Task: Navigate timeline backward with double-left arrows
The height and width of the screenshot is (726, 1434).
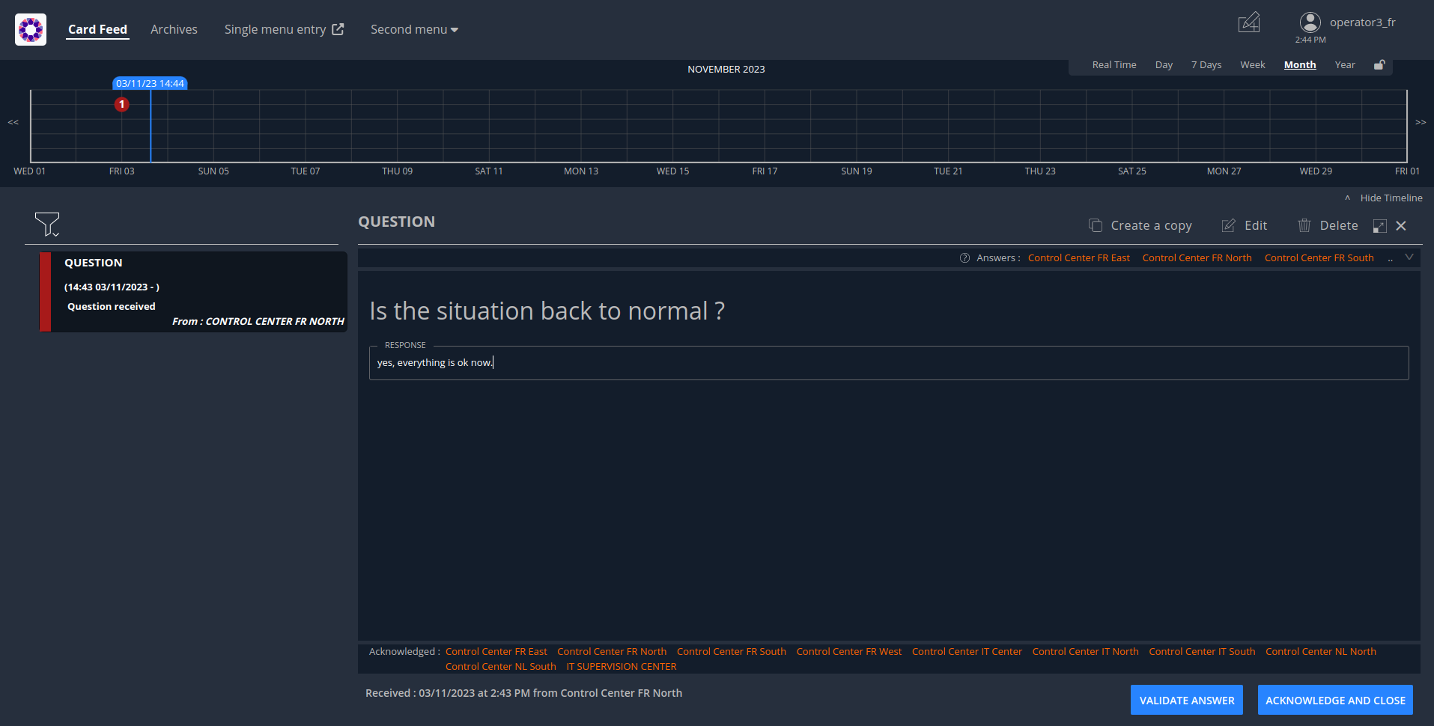Action: click(x=12, y=122)
